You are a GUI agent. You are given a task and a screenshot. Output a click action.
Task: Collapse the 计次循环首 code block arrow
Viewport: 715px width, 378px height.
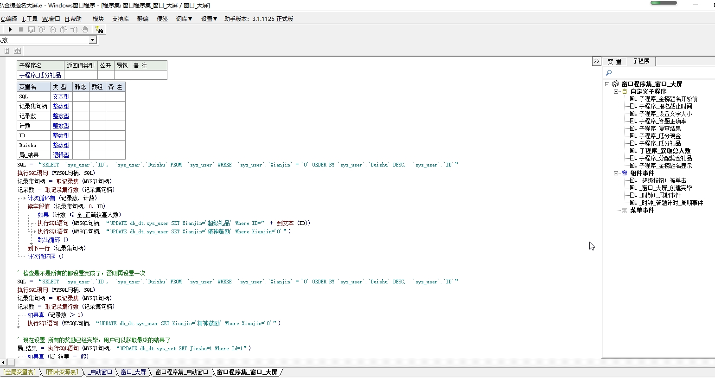[x=24, y=198]
